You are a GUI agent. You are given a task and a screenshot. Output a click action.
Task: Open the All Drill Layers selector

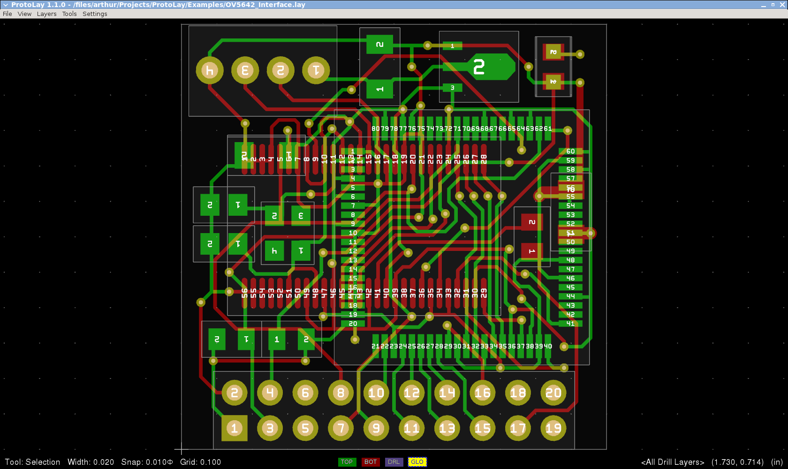[673, 462]
